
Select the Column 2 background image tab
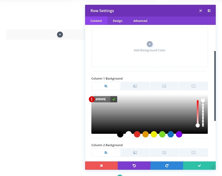(164, 153)
